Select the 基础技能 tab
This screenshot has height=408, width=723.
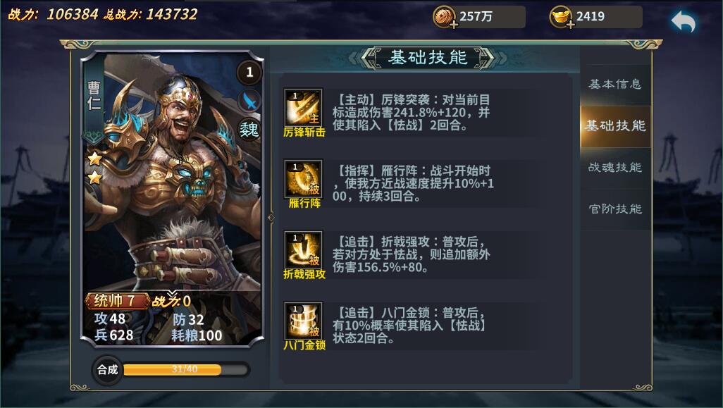tap(615, 125)
